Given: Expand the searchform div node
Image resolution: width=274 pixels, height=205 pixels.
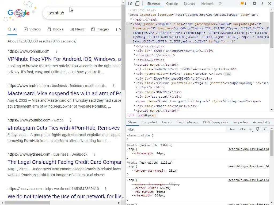Looking at the screenshot, I should coord(134,83).
